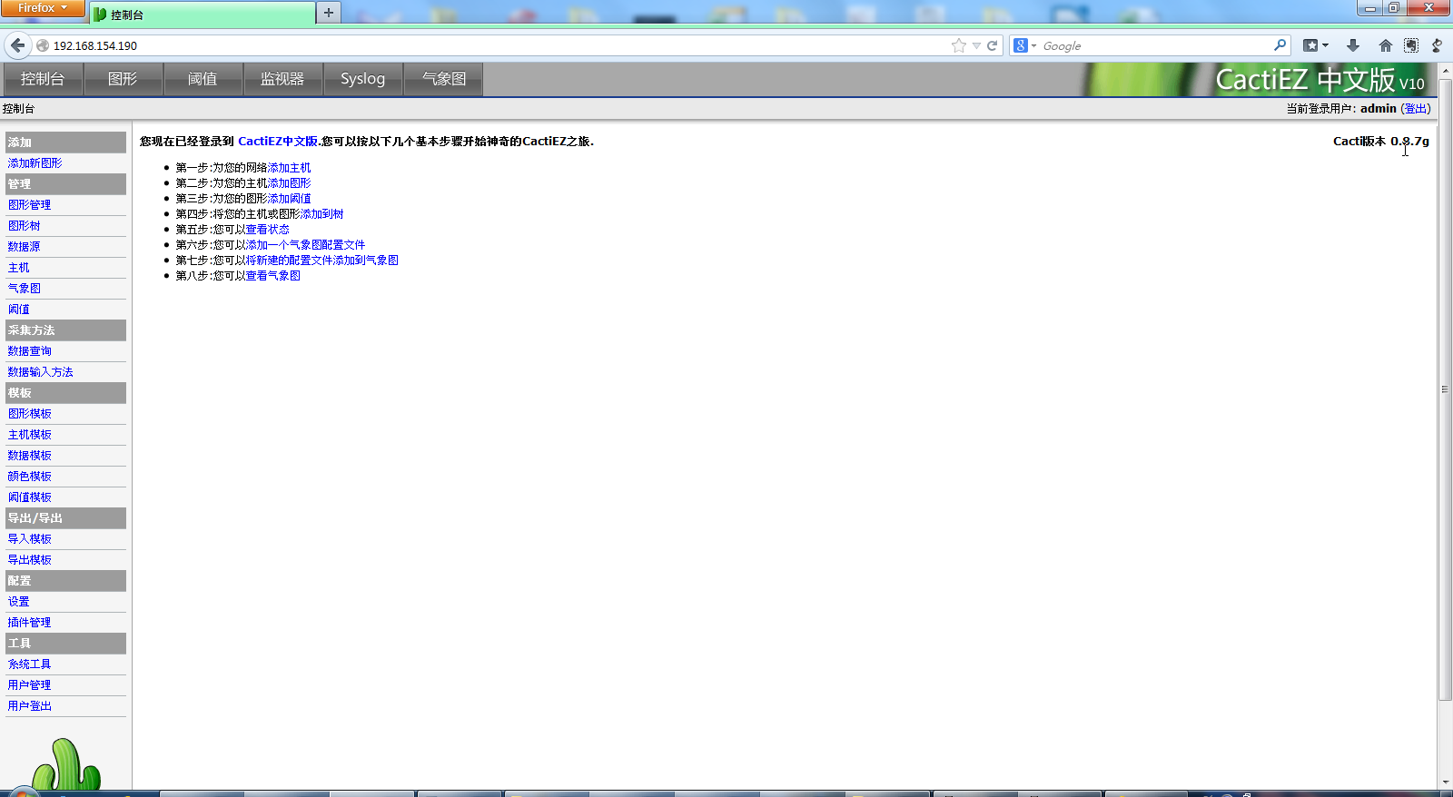This screenshot has width=1453, height=797.
Task: Open 添加主机 link in step one
Action: (289, 168)
